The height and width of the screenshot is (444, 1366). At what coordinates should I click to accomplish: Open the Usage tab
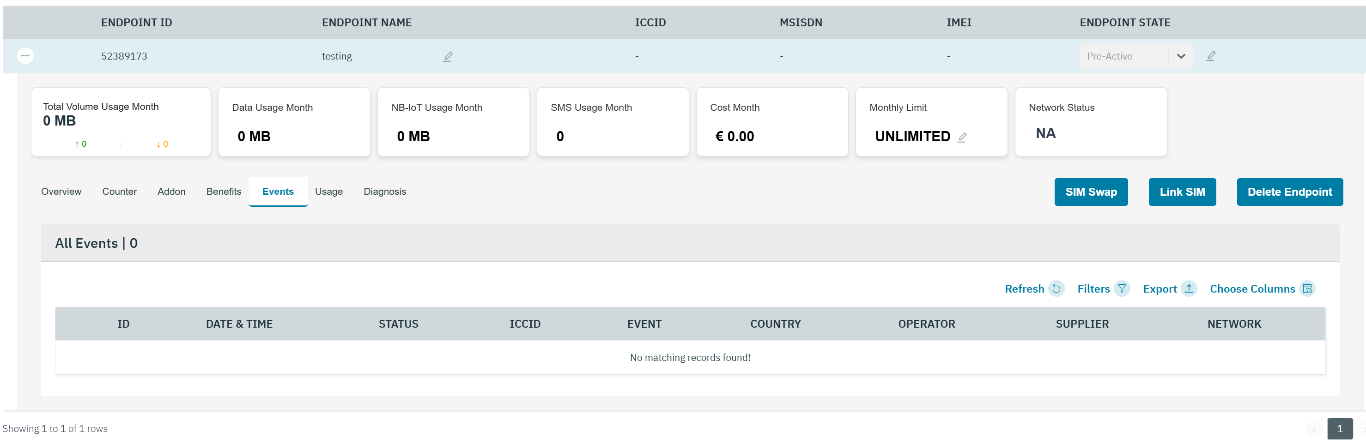point(329,192)
